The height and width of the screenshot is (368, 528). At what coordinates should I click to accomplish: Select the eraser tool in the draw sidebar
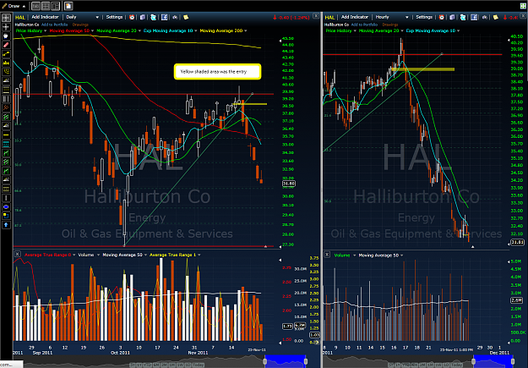pos(6,45)
